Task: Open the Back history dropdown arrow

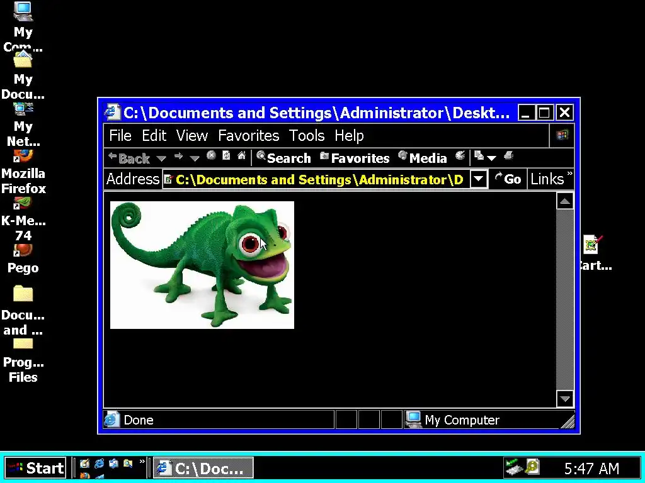Action: tap(161, 158)
